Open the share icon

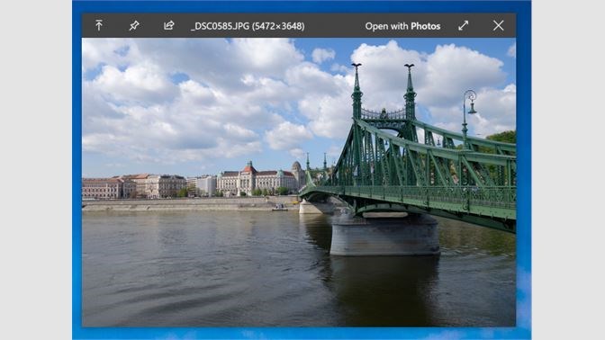pos(168,25)
